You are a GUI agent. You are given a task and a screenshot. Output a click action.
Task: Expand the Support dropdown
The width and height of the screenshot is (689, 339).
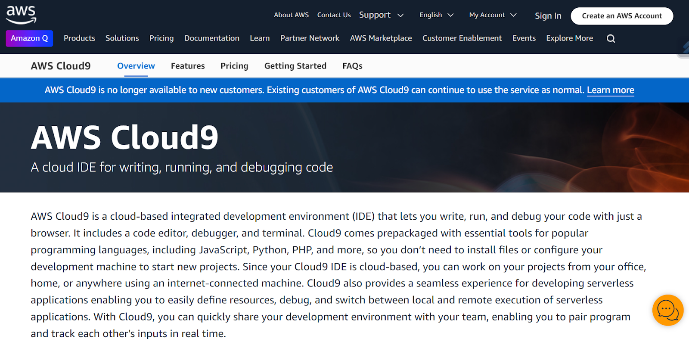(382, 15)
